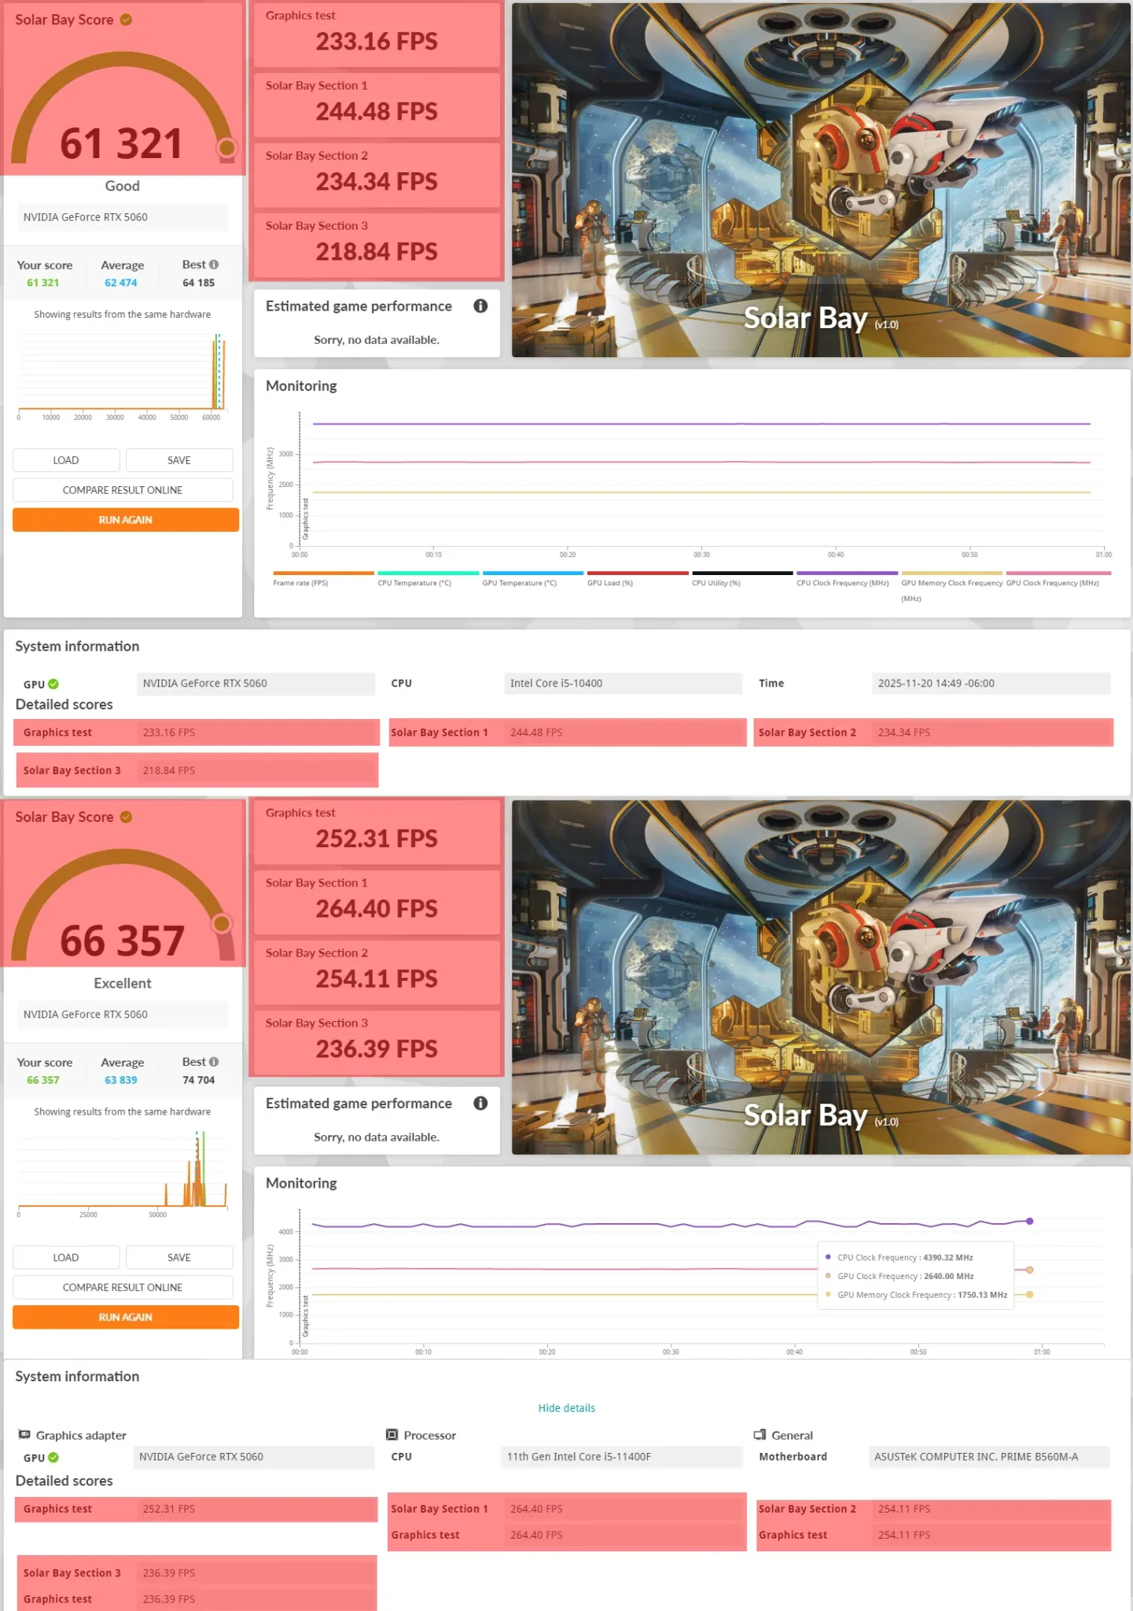The height and width of the screenshot is (1611, 1133).
Task: Click the Graphics adapter section icon
Action: click(x=24, y=1435)
